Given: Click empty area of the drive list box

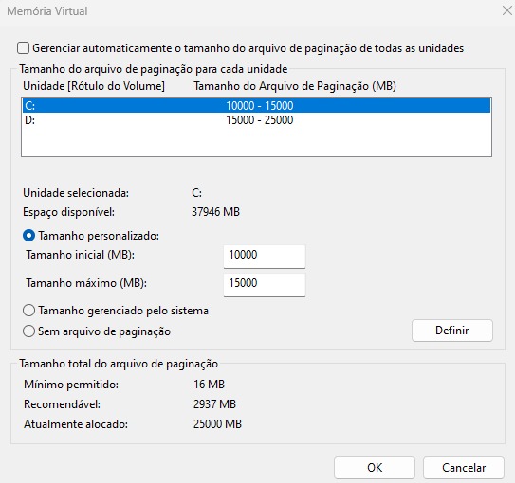Looking at the screenshot, I should click(256, 143).
